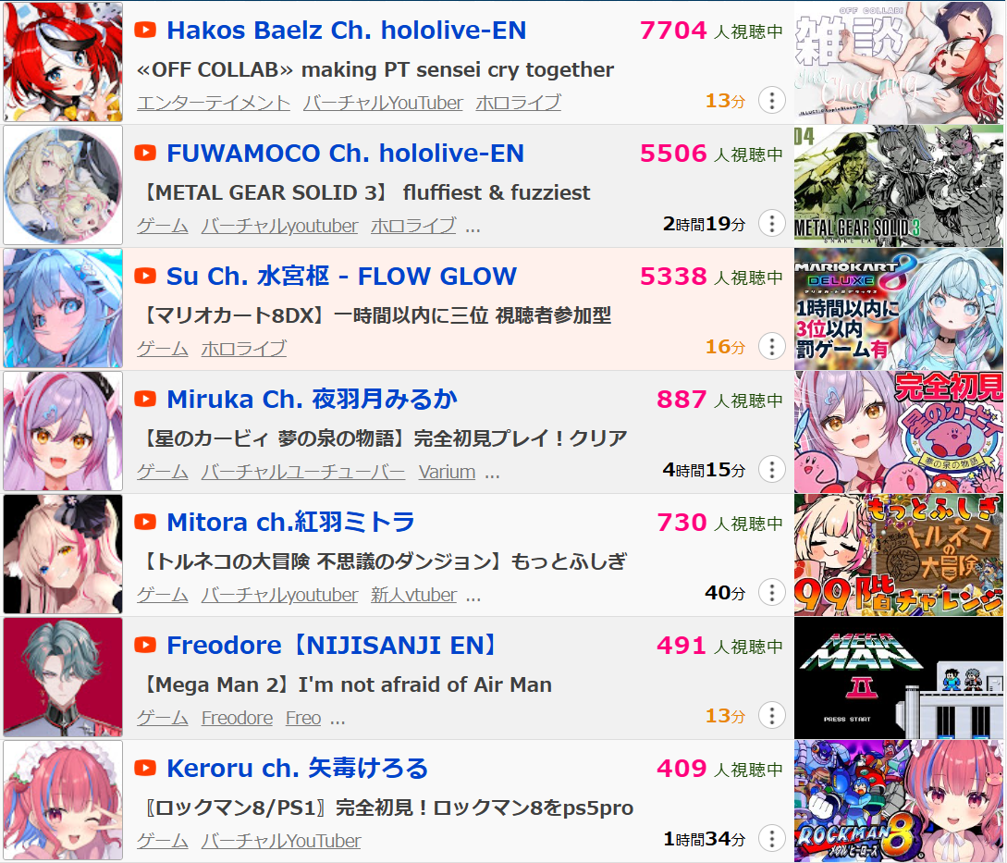Open the three-dot menu for Keroru ch. stream
Viewport: 1007px width, 863px height.
click(772, 839)
